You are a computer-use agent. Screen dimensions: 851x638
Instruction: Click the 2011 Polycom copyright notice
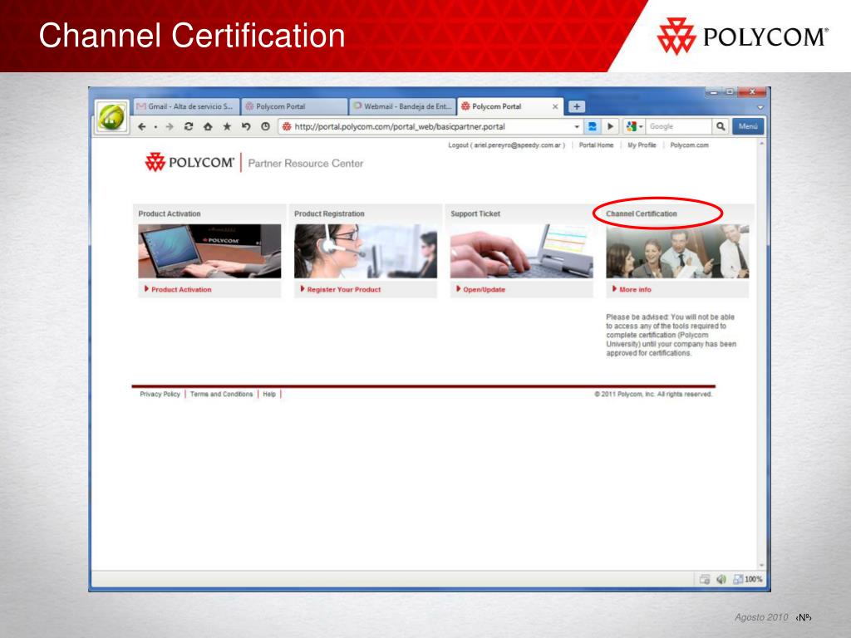pyautogui.click(x=653, y=394)
